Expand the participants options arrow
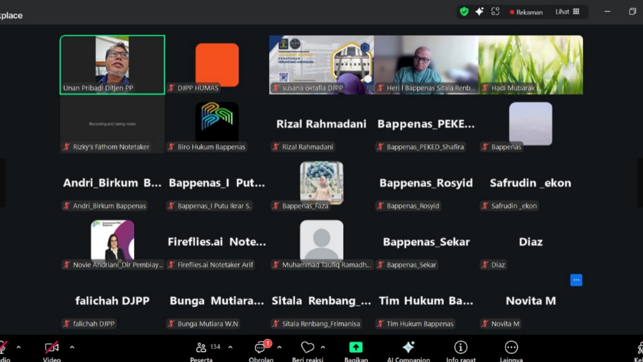 click(x=230, y=347)
